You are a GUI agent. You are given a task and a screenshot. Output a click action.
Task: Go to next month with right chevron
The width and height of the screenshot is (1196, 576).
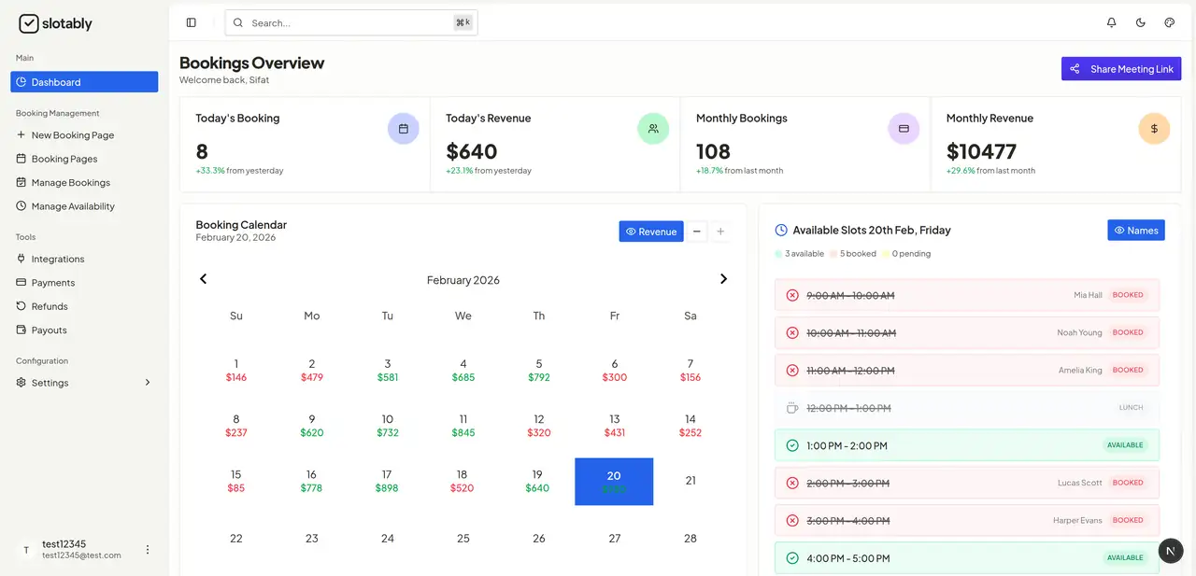coord(723,278)
